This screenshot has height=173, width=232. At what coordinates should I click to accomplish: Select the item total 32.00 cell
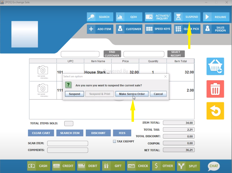tap(181, 72)
